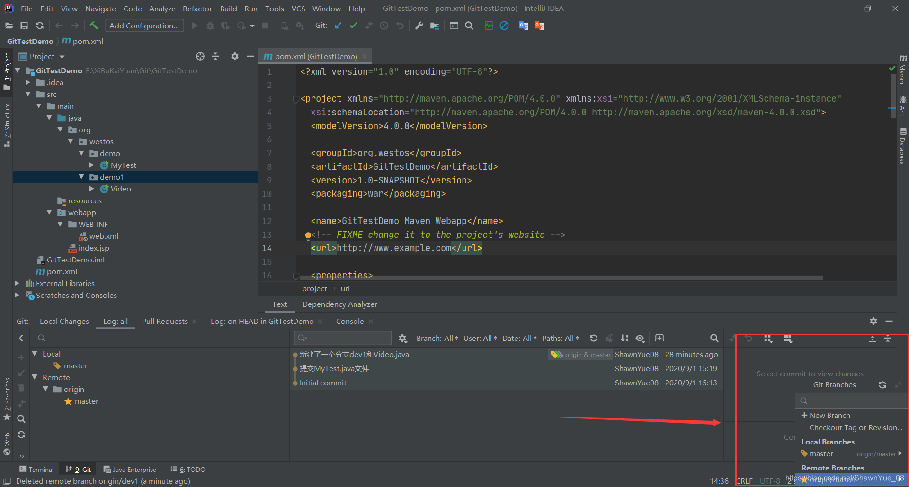Refresh the Git Branches popup
This screenshot has height=487, width=909.
coord(882,385)
